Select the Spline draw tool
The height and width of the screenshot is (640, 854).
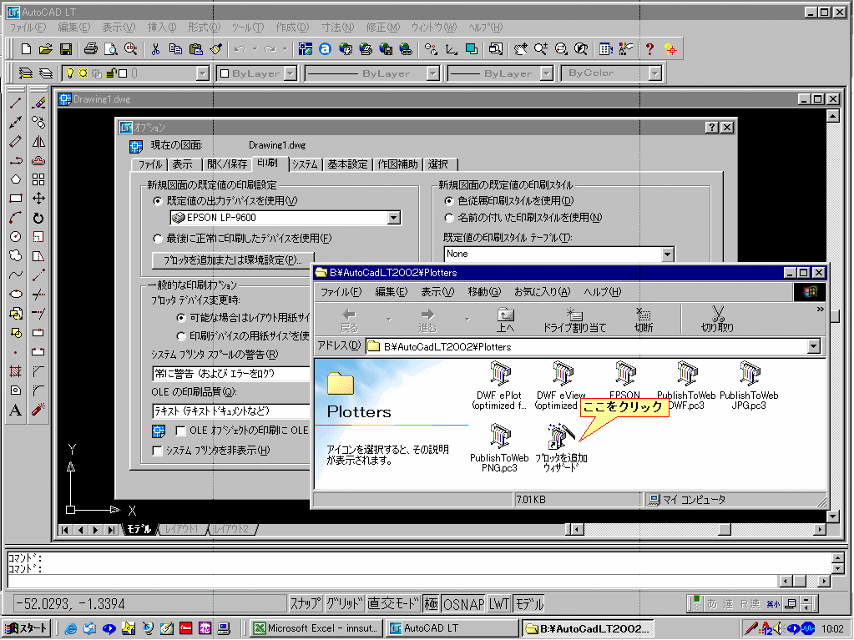pyautogui.click(x=16, y=275)
